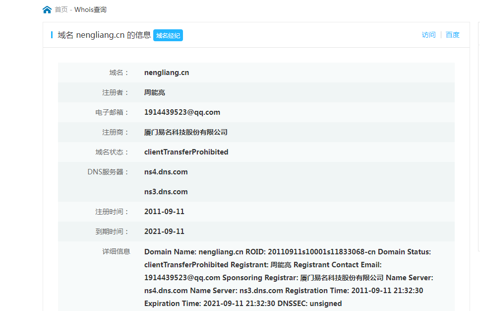Screen dimensions: 480x311
Task: Click the expiration date 2021-09-11
Action: pos(164,232)
